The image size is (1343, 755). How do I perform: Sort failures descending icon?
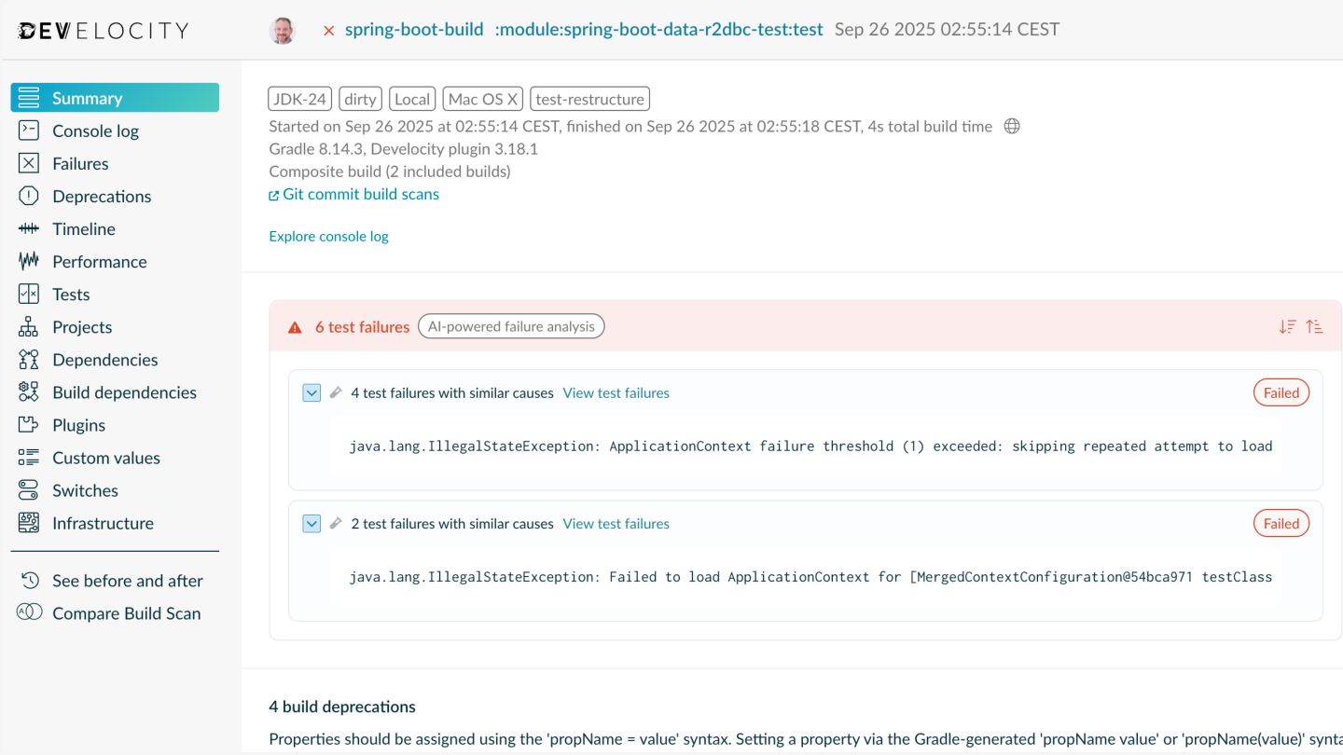pos(1288,326)
